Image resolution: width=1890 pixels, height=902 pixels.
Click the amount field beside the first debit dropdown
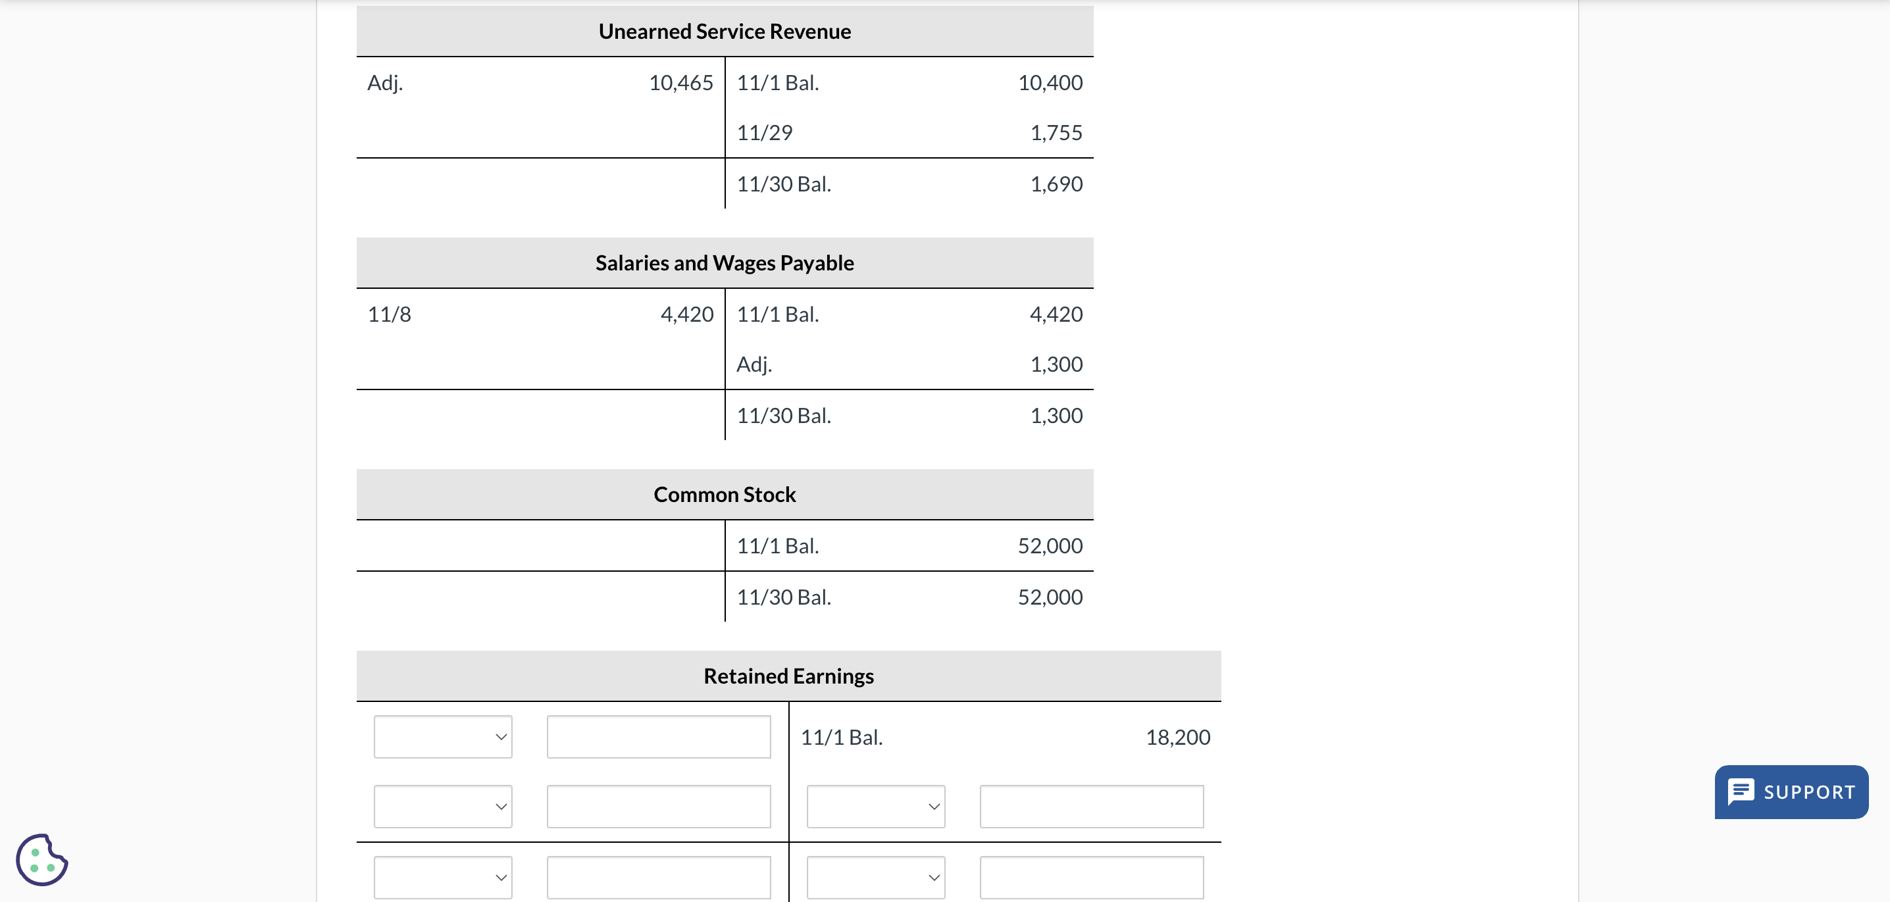tap(657, 736)
